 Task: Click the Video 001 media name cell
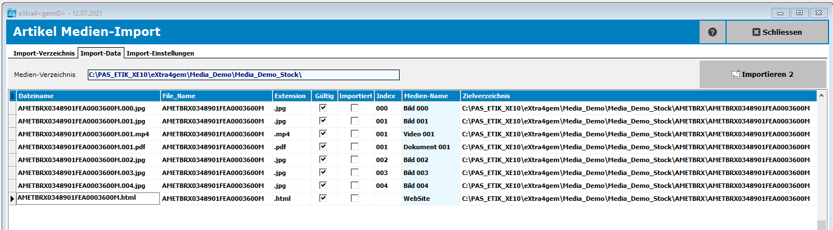[x=431, y=134]
